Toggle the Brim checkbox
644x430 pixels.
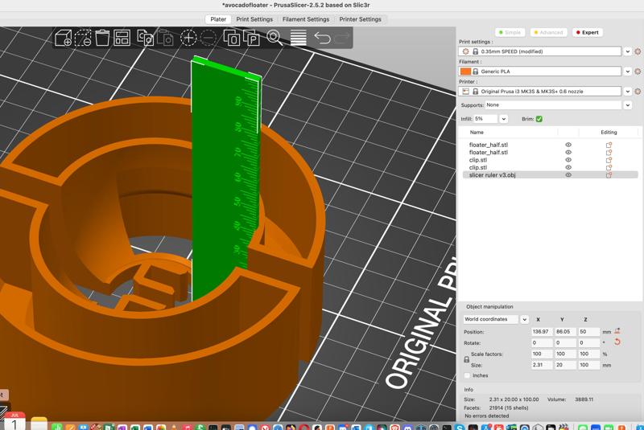[x=539, y=119]
